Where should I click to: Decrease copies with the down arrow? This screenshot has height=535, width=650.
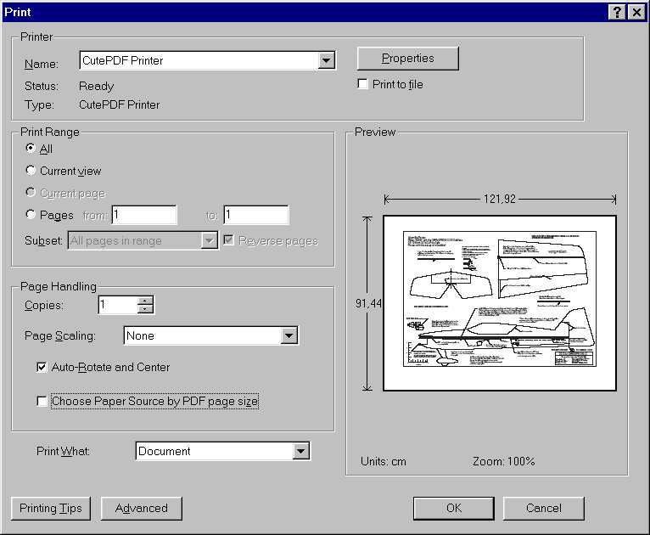(x=146, y=308)
